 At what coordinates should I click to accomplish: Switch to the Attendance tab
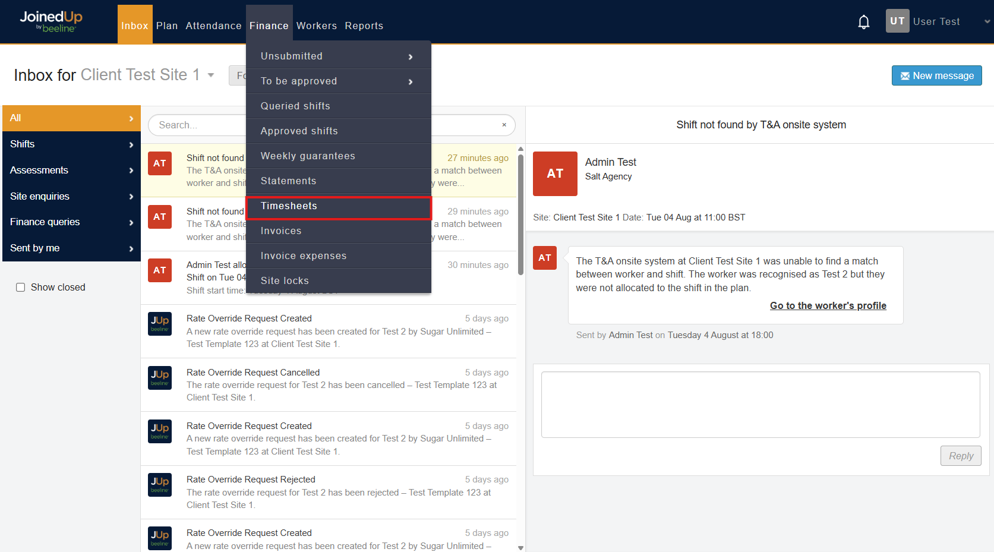click(213, 26)
